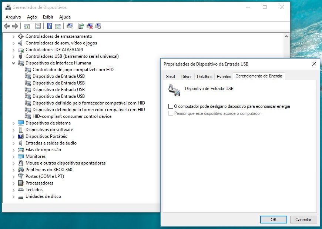Switch to the Driver tab
Viewport: 322px width, 229px height.
tap(187, 77)
